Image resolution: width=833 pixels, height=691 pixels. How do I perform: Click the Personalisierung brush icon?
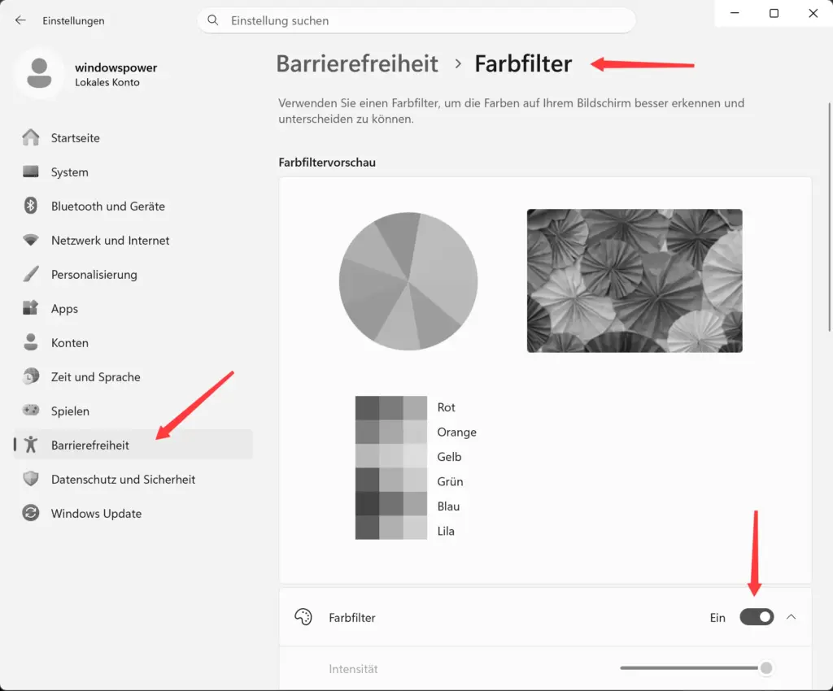[x=31, y=274]
